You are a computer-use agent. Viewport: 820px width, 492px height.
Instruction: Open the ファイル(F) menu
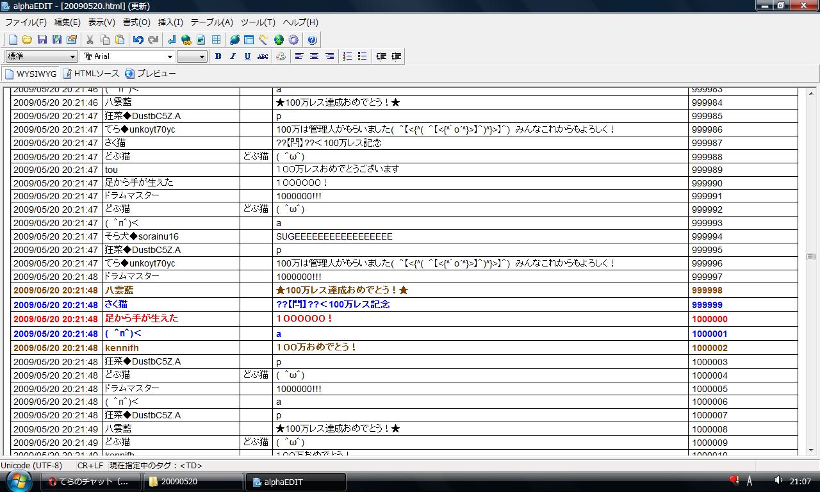26,22
